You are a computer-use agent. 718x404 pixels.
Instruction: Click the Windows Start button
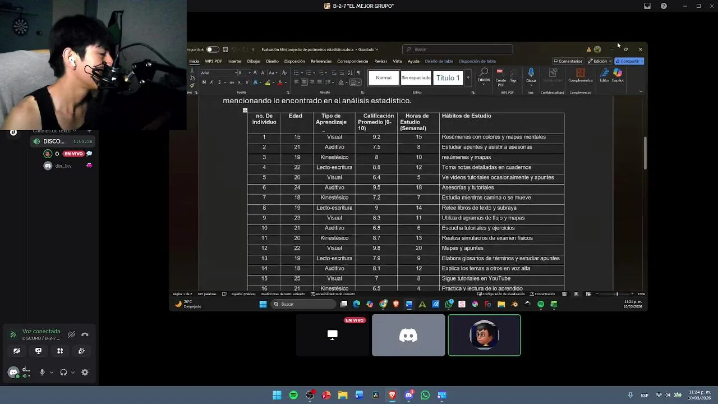tap(277, 395)
